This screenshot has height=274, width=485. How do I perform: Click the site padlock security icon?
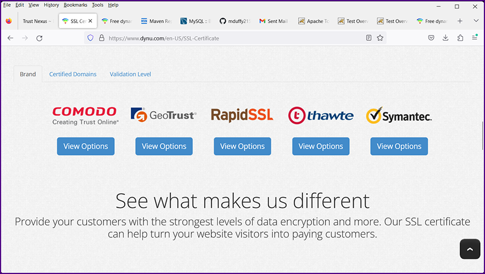tap(101, 38)
